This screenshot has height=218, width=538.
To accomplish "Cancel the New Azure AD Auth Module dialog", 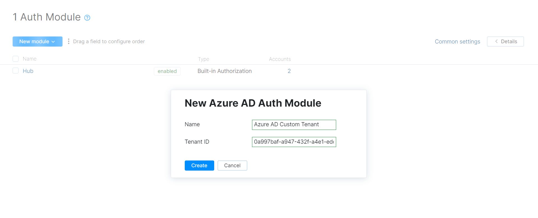I will coord(232,166).
